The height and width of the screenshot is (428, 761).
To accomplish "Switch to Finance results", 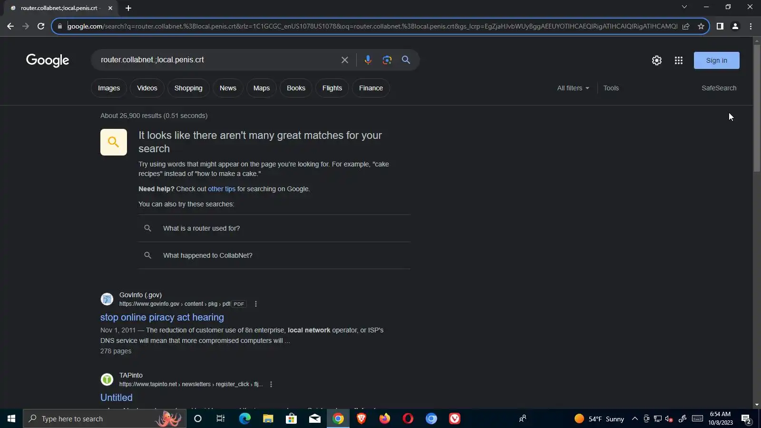I will 371,88.
